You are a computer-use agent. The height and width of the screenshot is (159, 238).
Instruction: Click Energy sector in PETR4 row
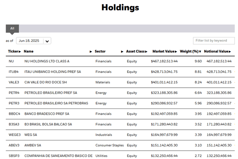[x=101, y=93]
